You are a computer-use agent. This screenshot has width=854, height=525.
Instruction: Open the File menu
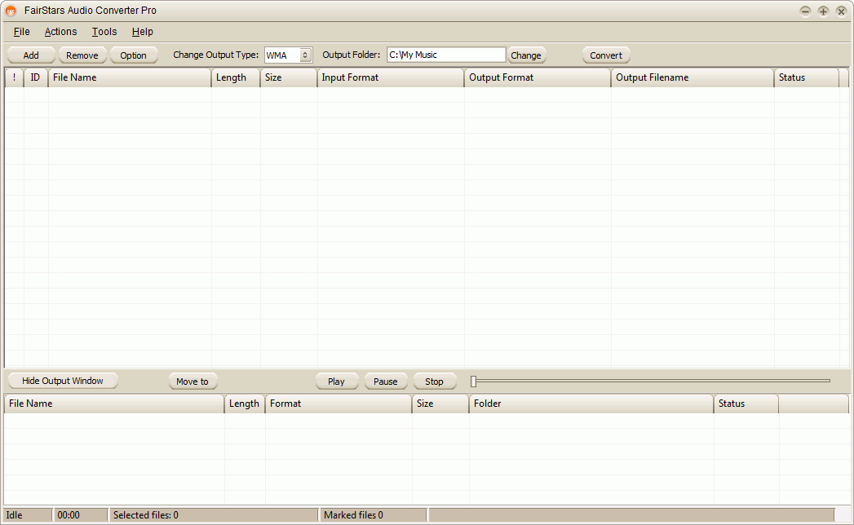point(20,31)
